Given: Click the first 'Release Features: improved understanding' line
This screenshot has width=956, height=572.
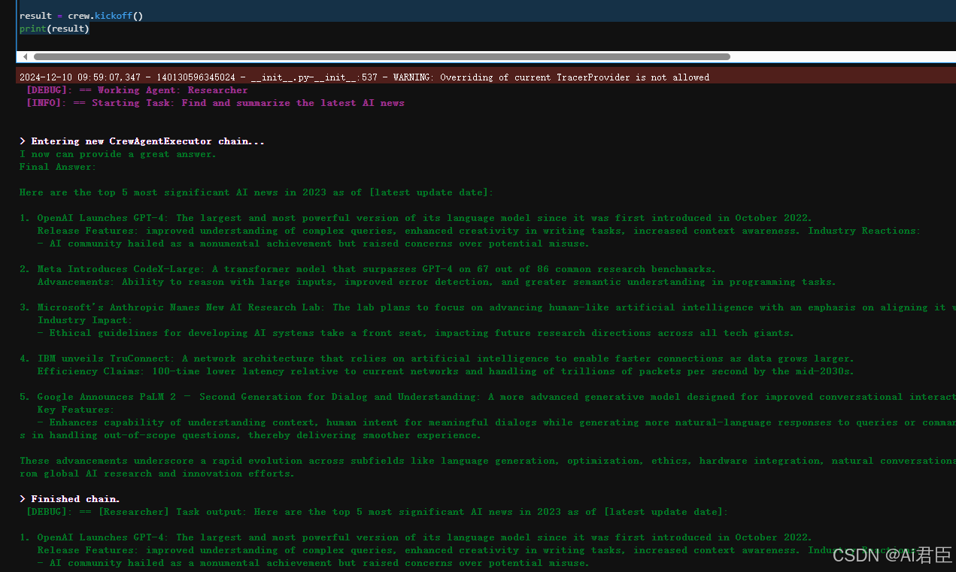Looking at the screenshot, I should [479, 231].
